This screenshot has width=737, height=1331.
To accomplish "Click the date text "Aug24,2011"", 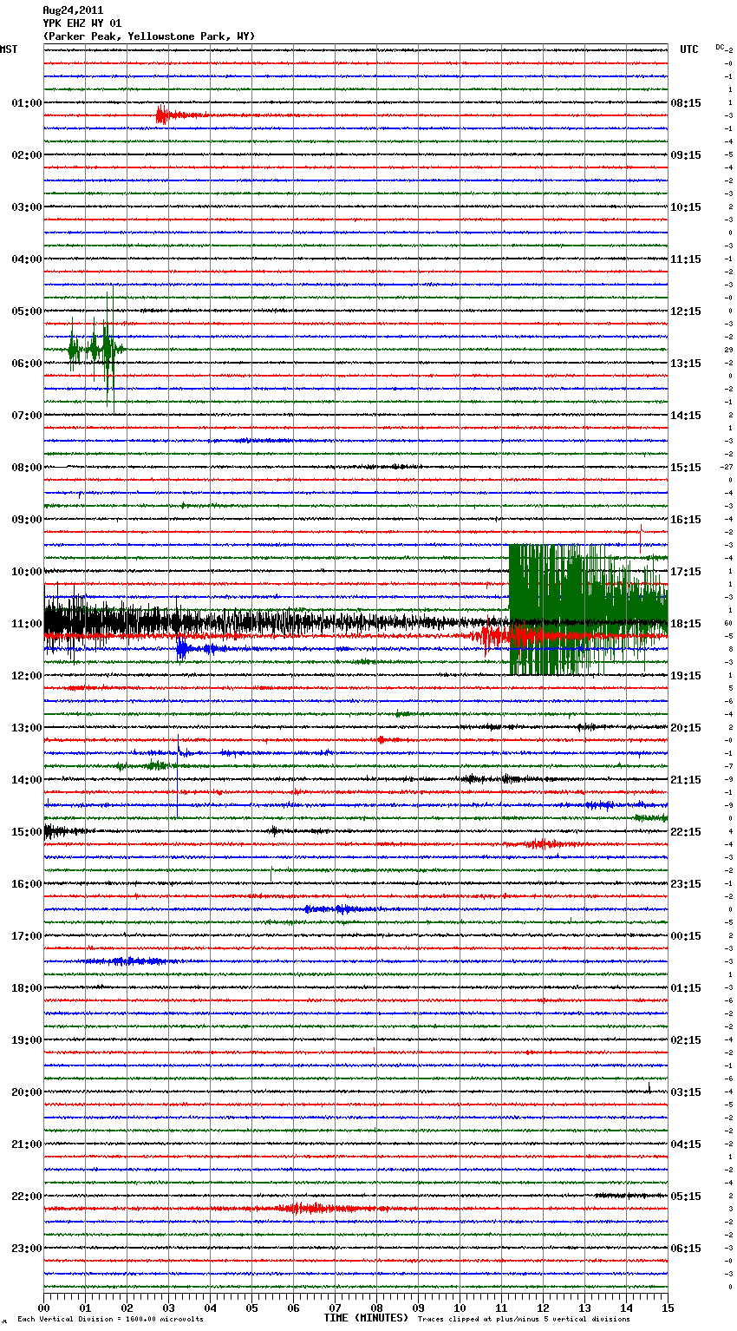I will click(x=73, y=10).
